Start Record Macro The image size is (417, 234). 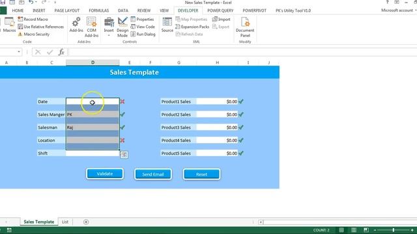[x=33, y=19]
